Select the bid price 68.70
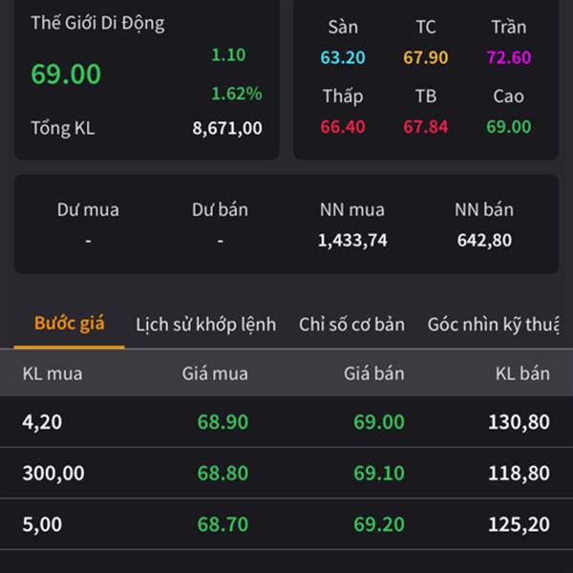 coord(223,524)
